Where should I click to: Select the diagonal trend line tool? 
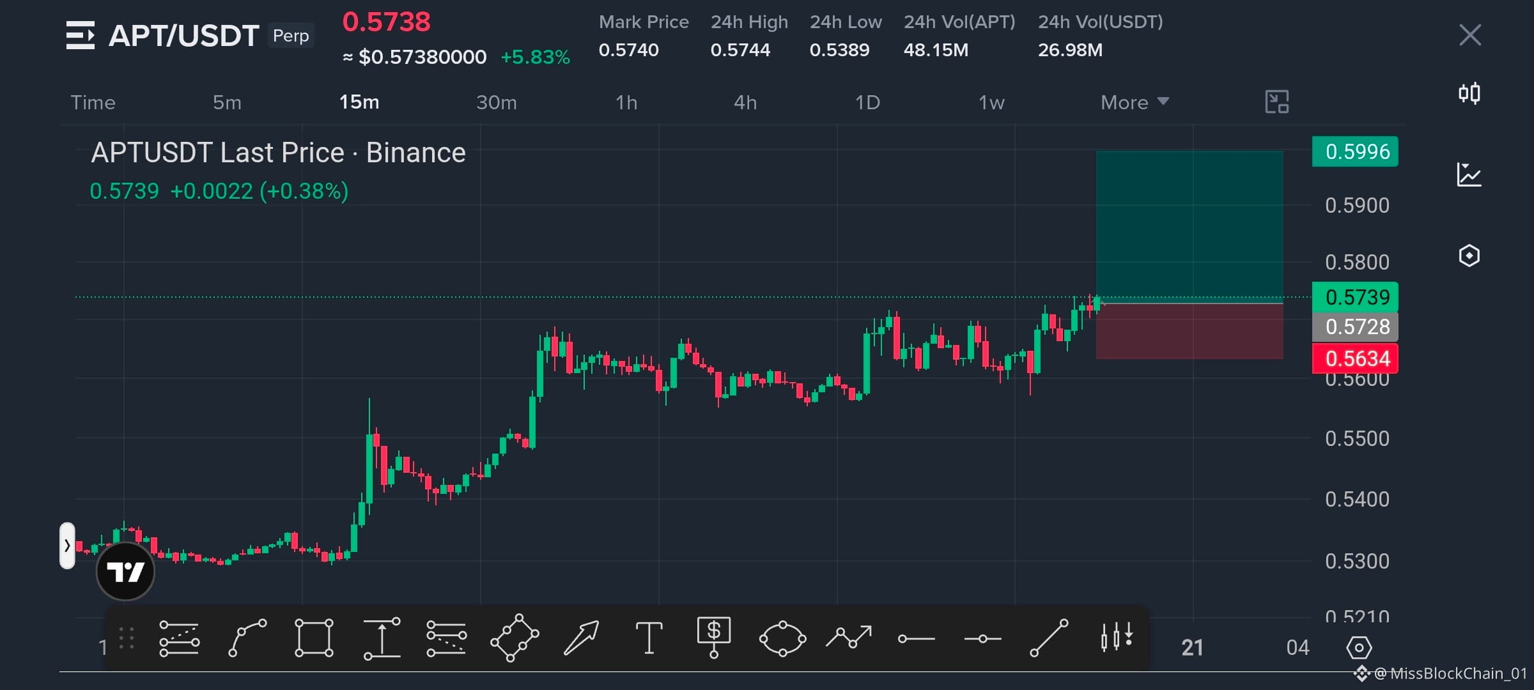pos(1049,638)
